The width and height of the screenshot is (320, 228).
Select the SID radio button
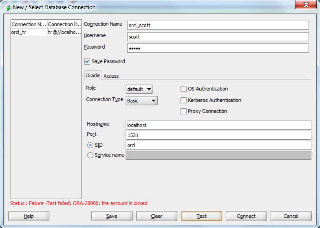tap(90, 144)
